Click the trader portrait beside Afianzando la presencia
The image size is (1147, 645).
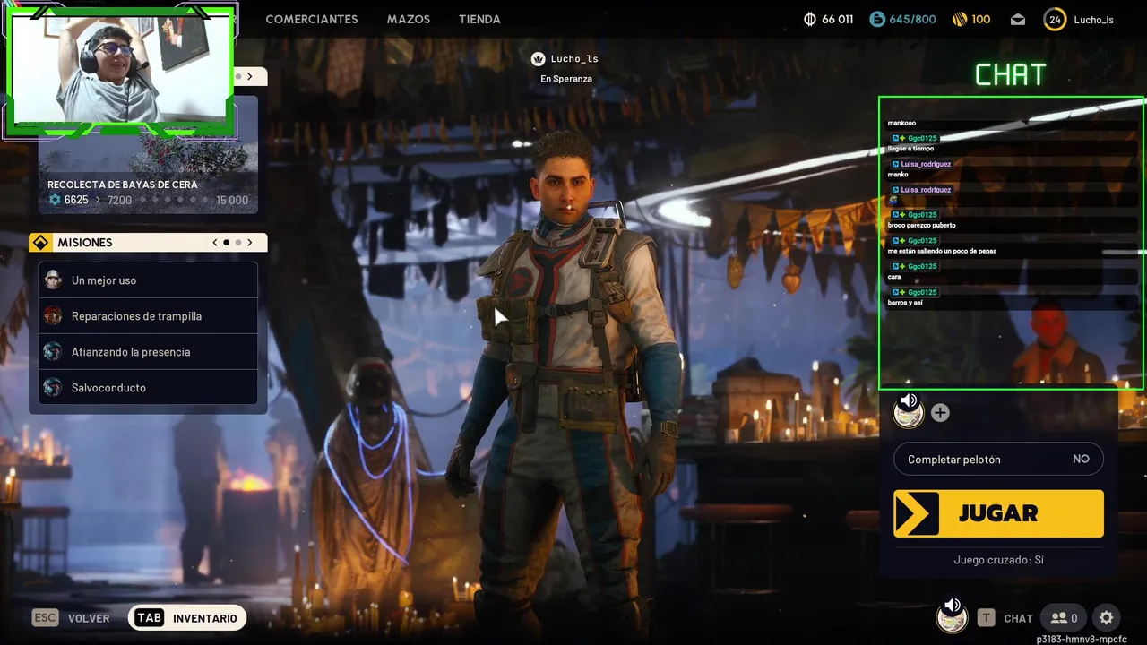53,351
